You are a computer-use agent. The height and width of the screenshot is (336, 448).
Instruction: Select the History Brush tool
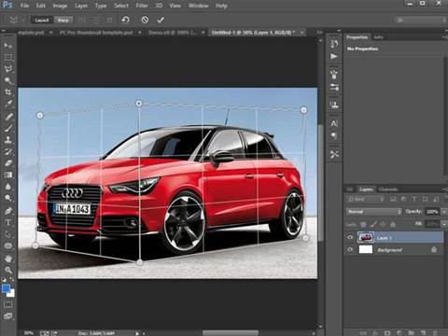click(x=7, y=151)
